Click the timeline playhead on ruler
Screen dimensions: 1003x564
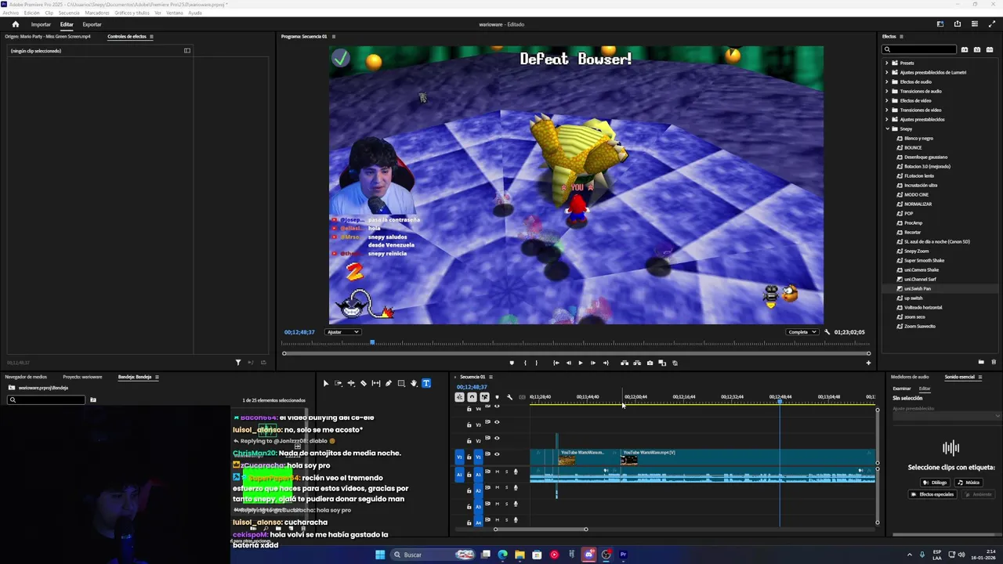780,401
